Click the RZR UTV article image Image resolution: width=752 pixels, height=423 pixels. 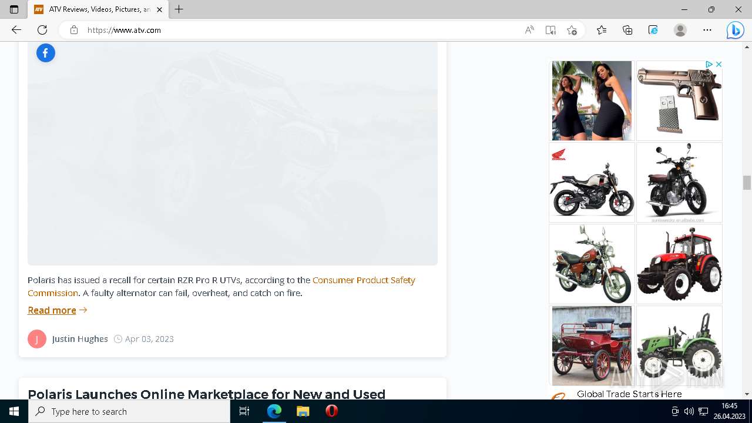[233, 154]
